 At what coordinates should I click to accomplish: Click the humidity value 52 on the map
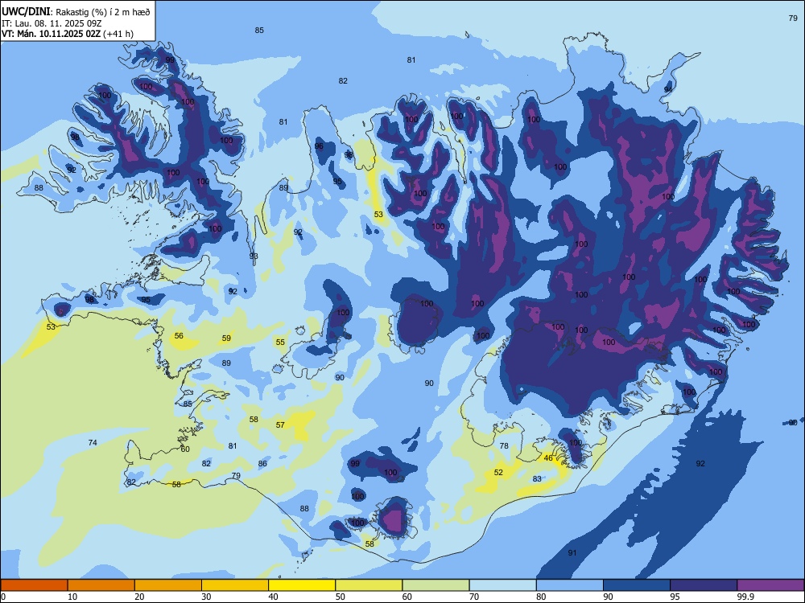[498, 472]
